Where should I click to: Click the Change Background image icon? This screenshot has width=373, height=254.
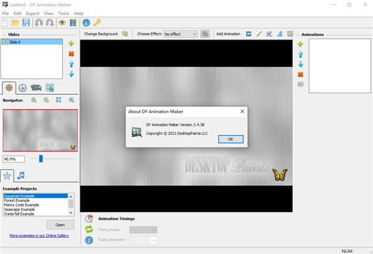(125, 33)
